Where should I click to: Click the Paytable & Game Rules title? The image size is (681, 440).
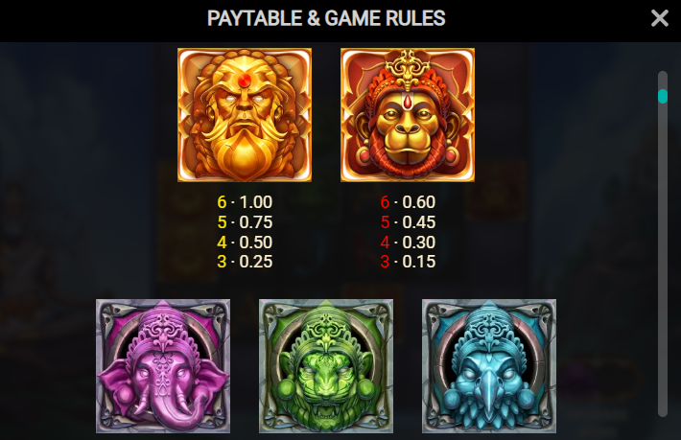(326, 18)
